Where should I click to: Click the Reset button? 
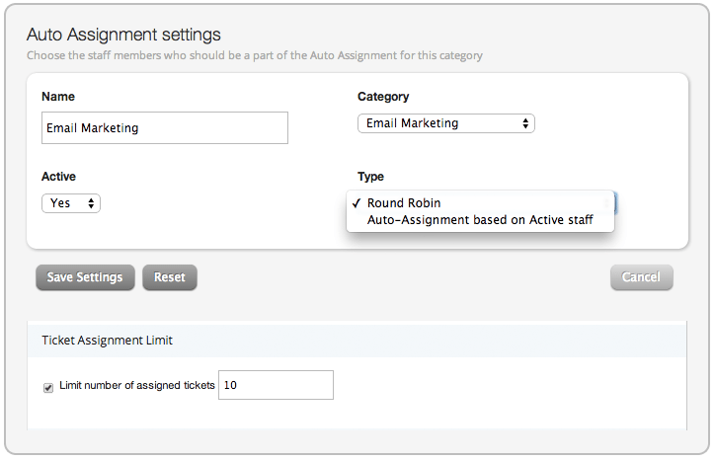[170, 277]
